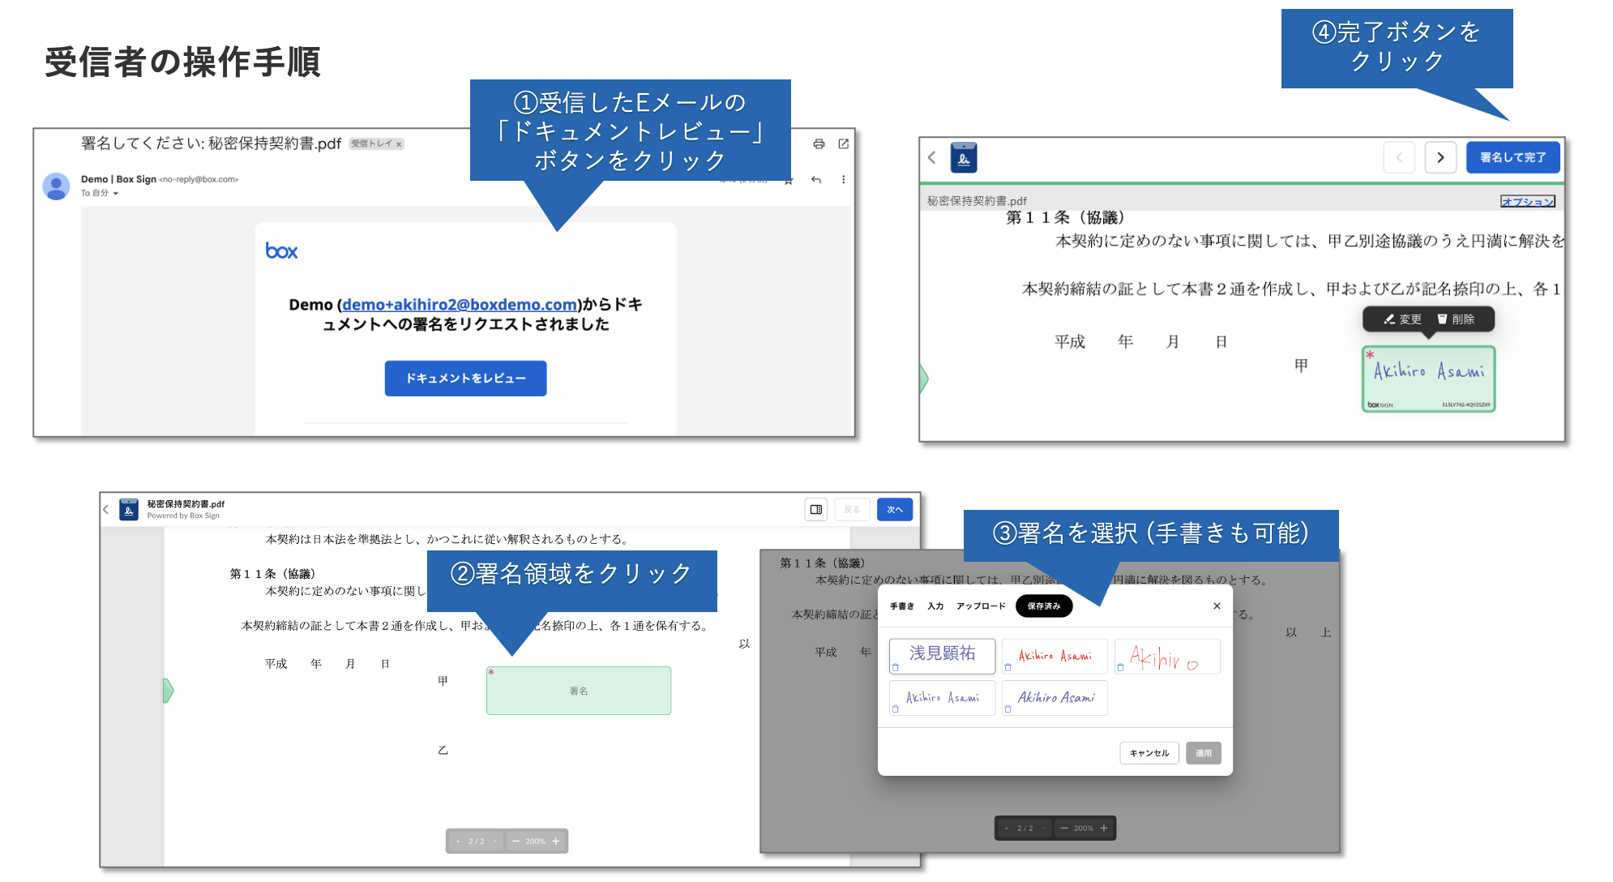Click the green signature field labeled 署名
The height and width of the screenshot is (882, 1613).
pos(579,690)
